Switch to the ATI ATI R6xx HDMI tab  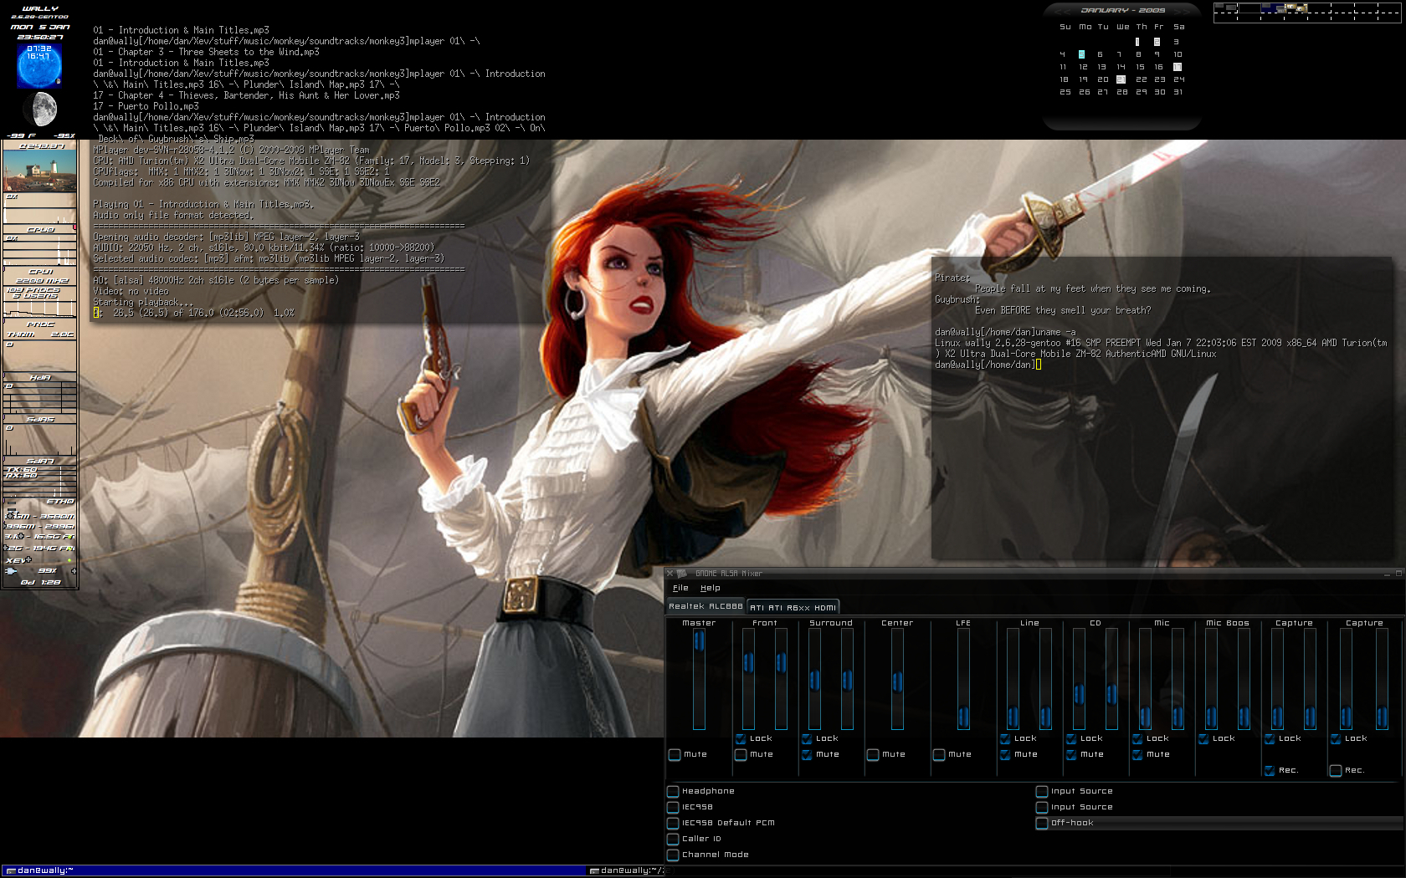[x=793, y=607]
